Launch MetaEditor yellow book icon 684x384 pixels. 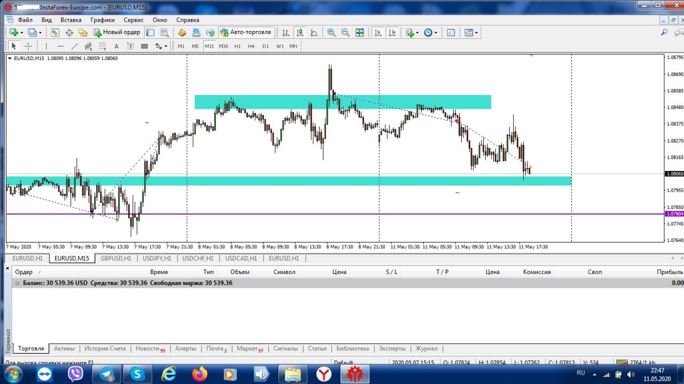pos(182,33)
